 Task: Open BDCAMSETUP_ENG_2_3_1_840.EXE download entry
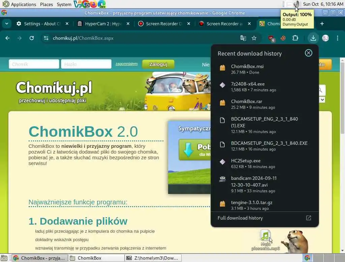[x=265, y=146]
